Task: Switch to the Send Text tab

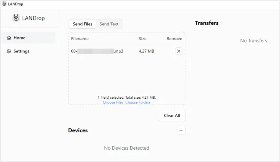Action: (109, 24)
